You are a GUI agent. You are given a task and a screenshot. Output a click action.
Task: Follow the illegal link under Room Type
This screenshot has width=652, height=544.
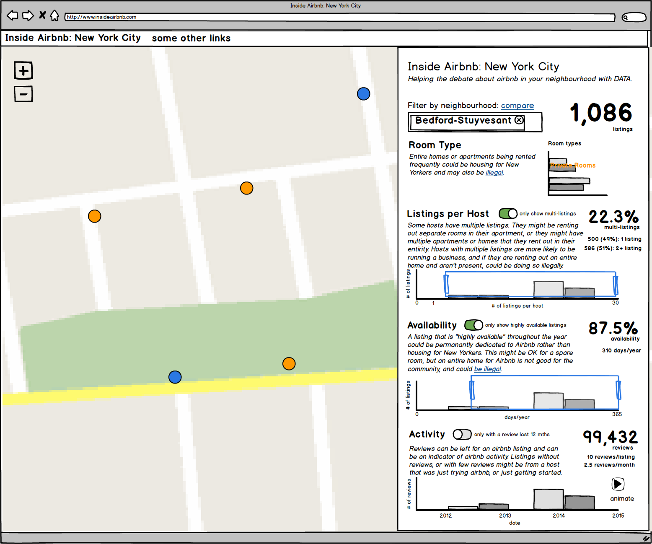tap(494, 173)
